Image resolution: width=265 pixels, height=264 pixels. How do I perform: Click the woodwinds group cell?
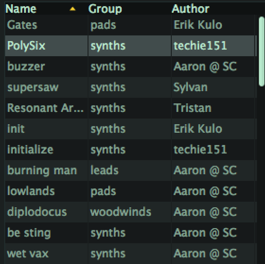[130, 212]
